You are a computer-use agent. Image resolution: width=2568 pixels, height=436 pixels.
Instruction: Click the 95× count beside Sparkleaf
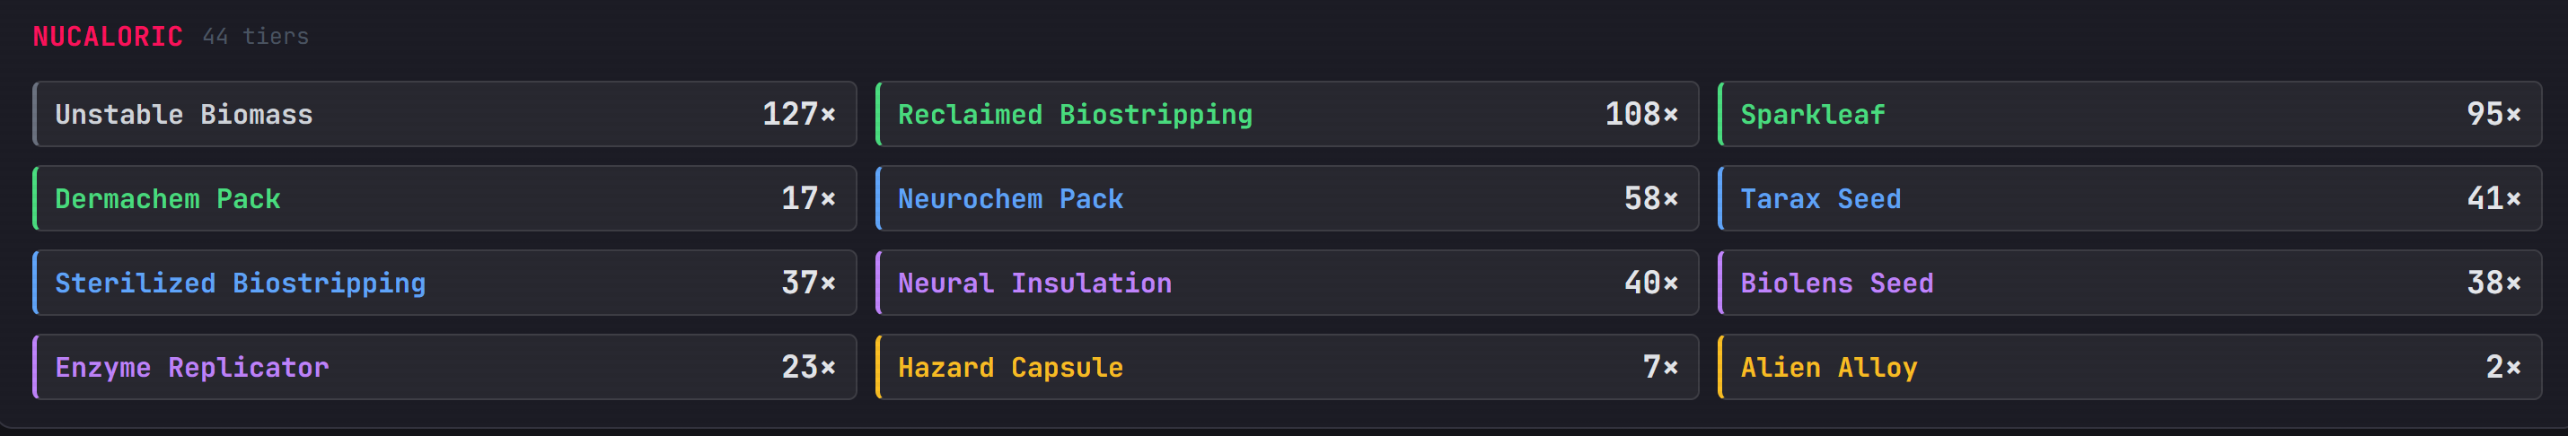[x=2493, y=115]
